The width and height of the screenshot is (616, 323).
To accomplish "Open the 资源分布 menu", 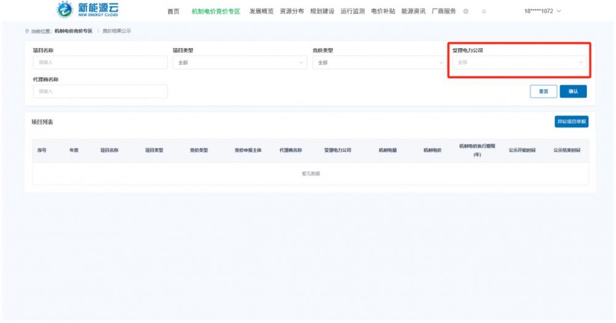I will (291, 11).
